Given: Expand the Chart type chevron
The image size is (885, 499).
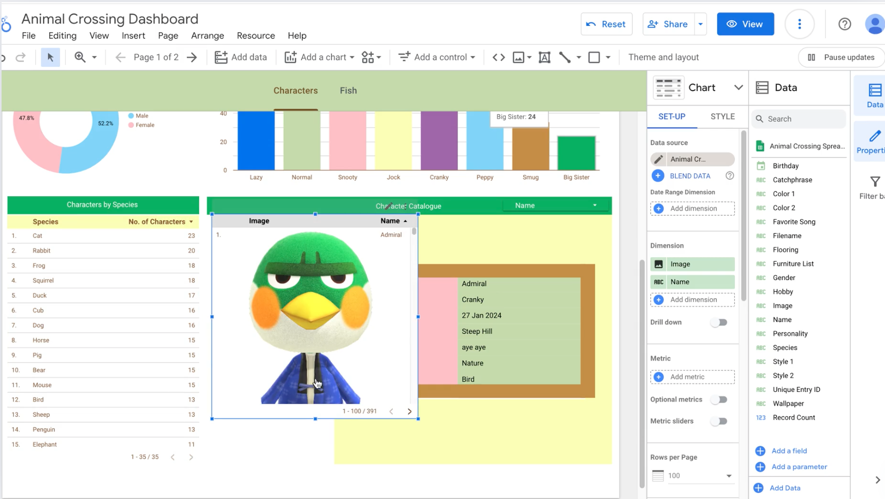Looking at the screenshot, I should 738,87.
